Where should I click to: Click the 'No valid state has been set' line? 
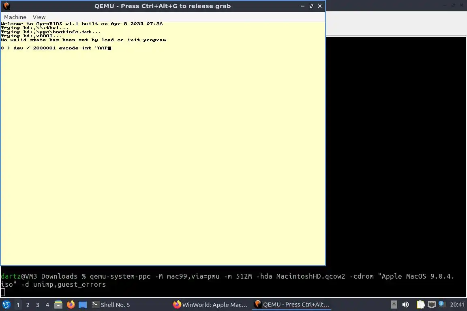click(x=84, y=40)
